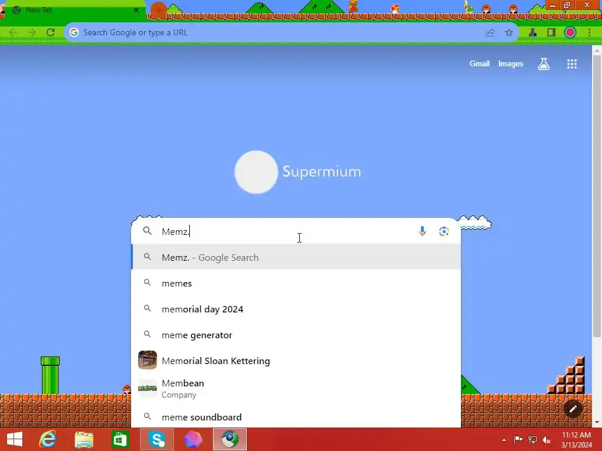Image resolution: width=602 pixels, height=451 pixels.
Task: Switch to Supermium taskbar icon
Action: click(230, 439)
